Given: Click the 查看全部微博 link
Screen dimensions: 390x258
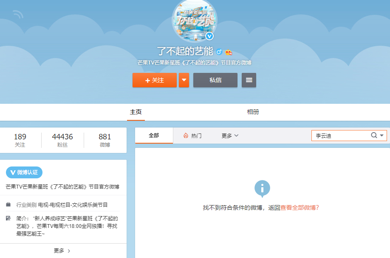Looking at the screenshot, I should pos(300,208).
